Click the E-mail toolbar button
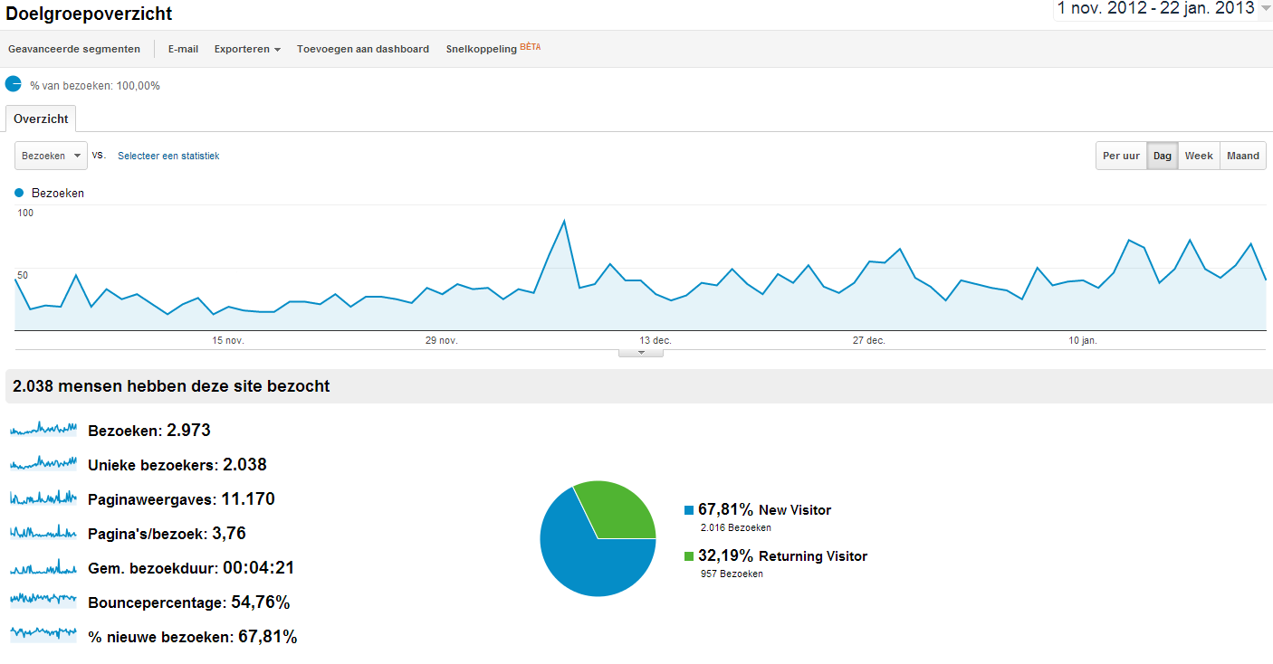 [x=183, y=49]
